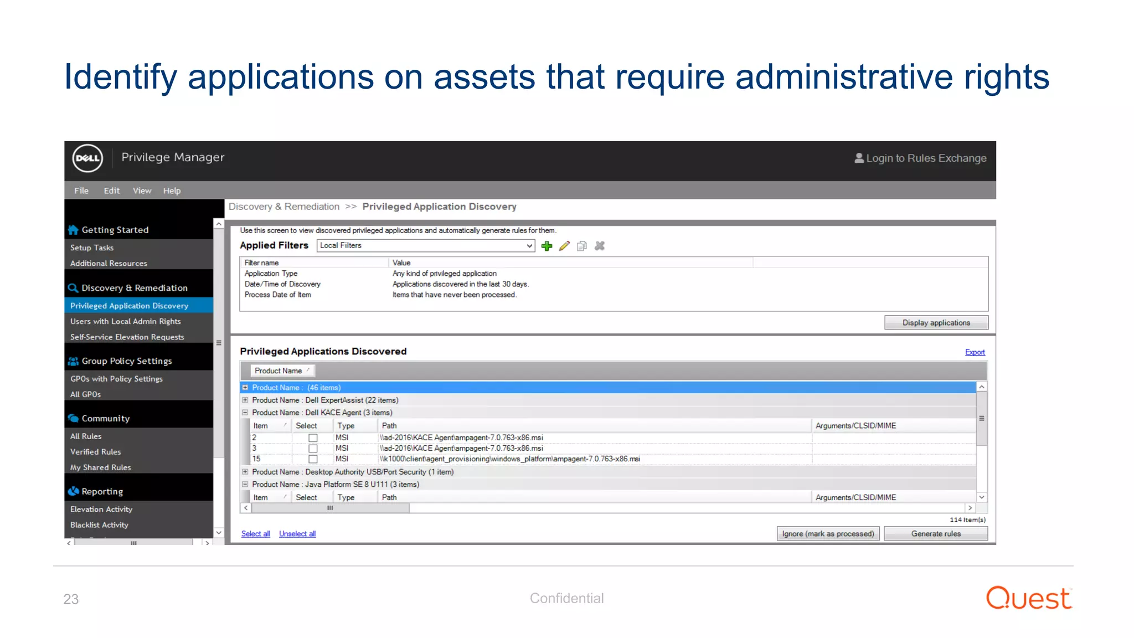
Task: Click the Group Policy Settings people icon
Action: pyautogui.click(x=73, y=361)
